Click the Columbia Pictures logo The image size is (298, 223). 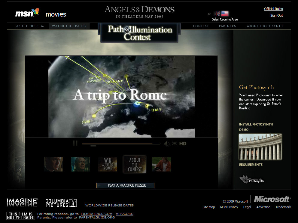tap(61, 203)
